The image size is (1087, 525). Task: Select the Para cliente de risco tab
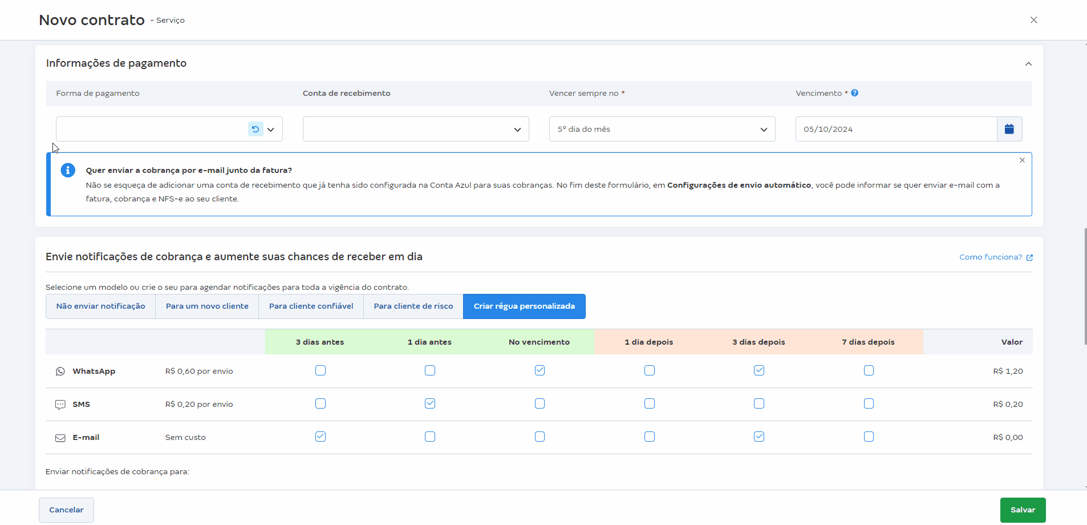point(413,306)
